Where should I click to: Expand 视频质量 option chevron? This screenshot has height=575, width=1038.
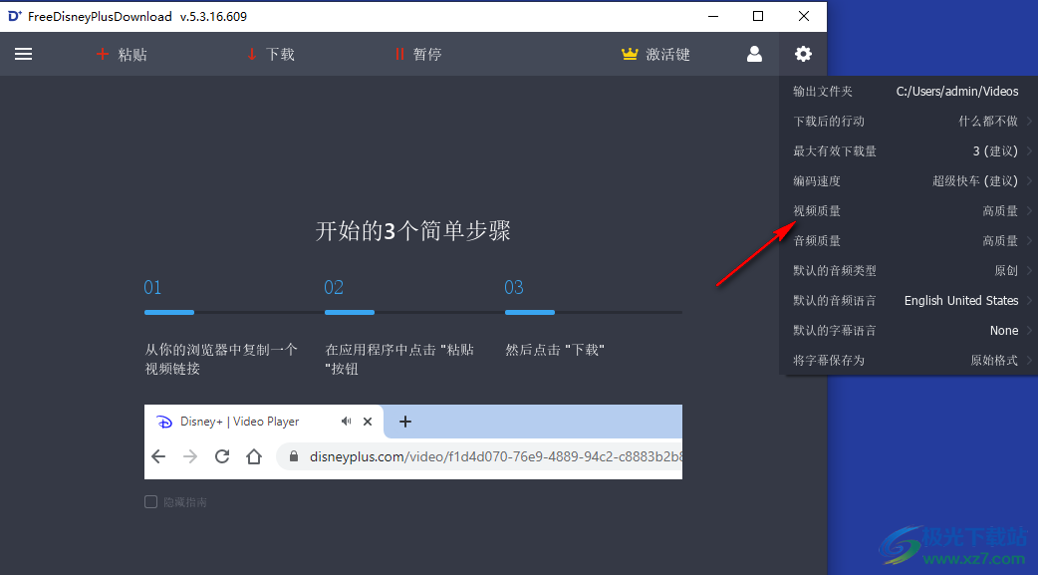coord(1029,210)
